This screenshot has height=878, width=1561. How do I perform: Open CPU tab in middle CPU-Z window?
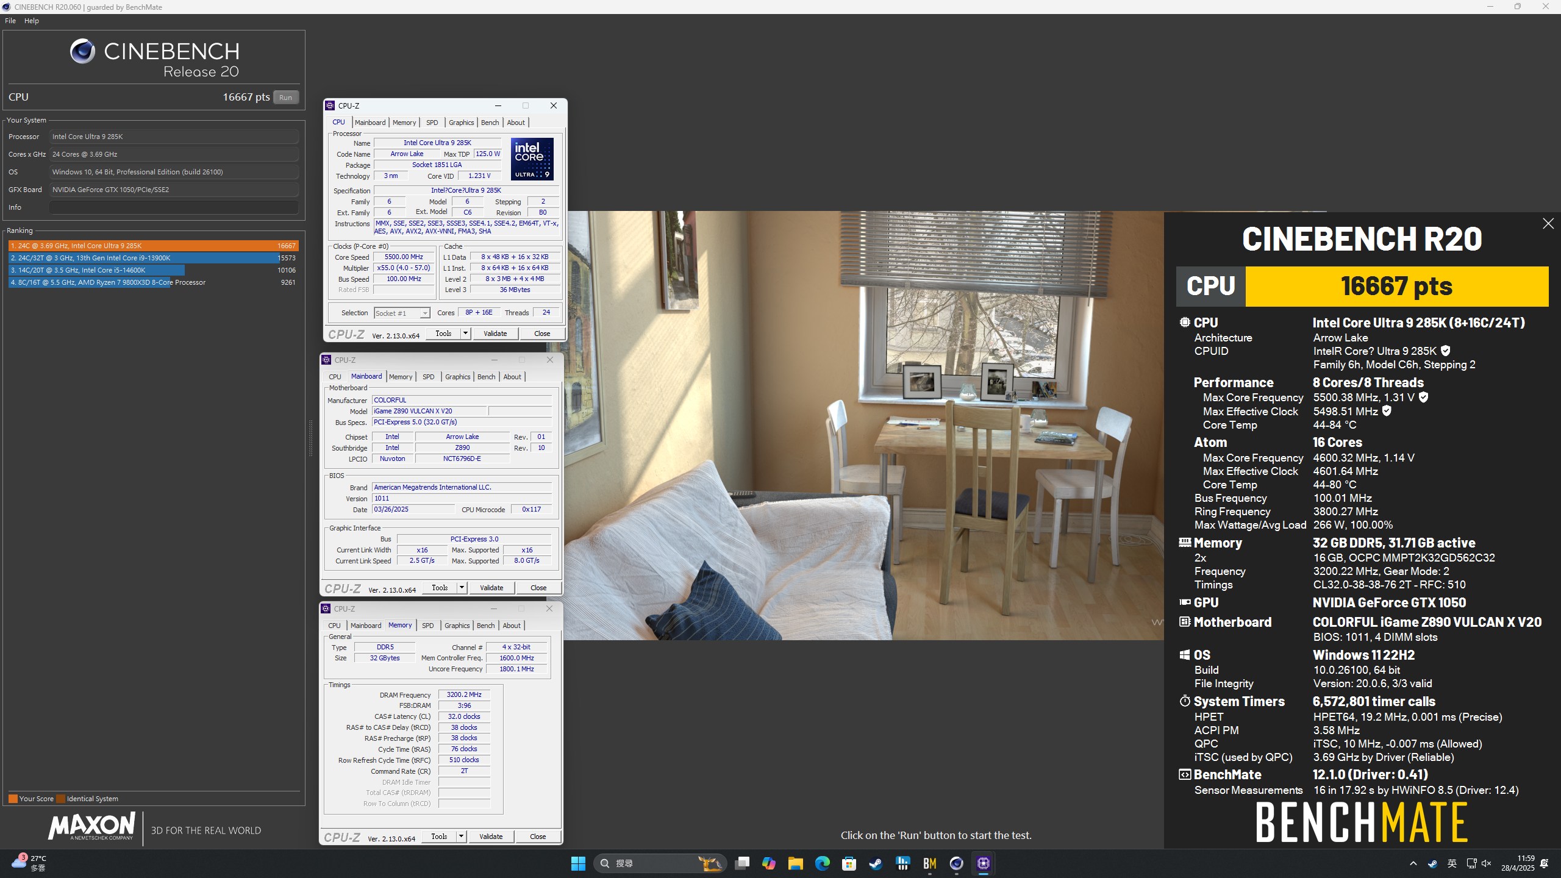(335, 377)
